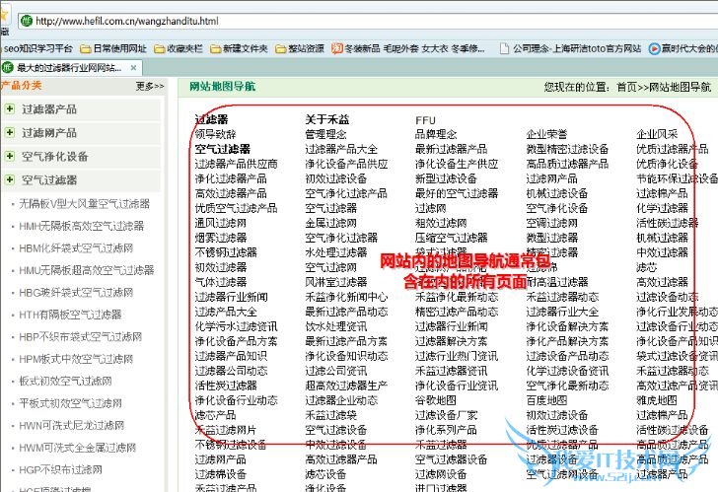Open the 新建文件夹 bookmarks folder

coord(239,48)
